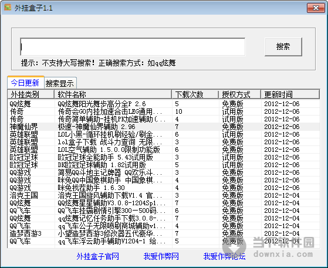The image size is (328, 268).
Task: Open the 我爱作弊网 link
Action: 161,256
